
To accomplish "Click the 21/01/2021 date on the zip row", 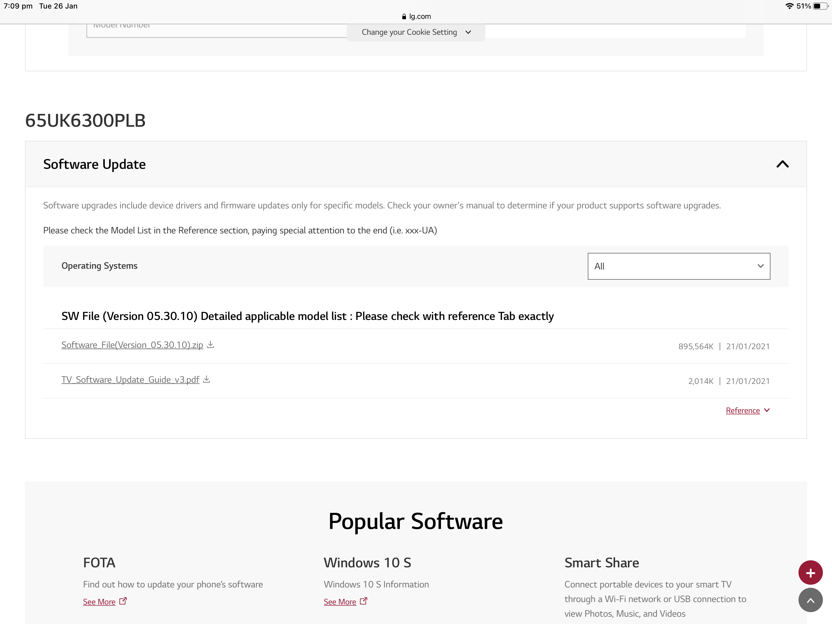I will tap(748, 346).
